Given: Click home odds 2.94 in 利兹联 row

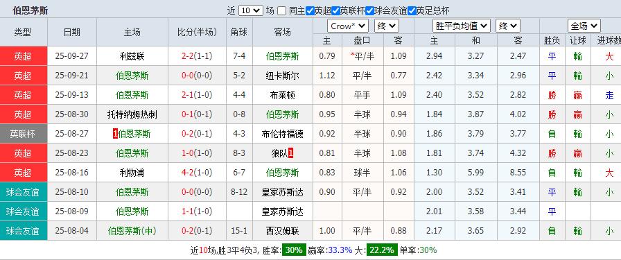Looking at the screenshot, I should coord(435,56).
